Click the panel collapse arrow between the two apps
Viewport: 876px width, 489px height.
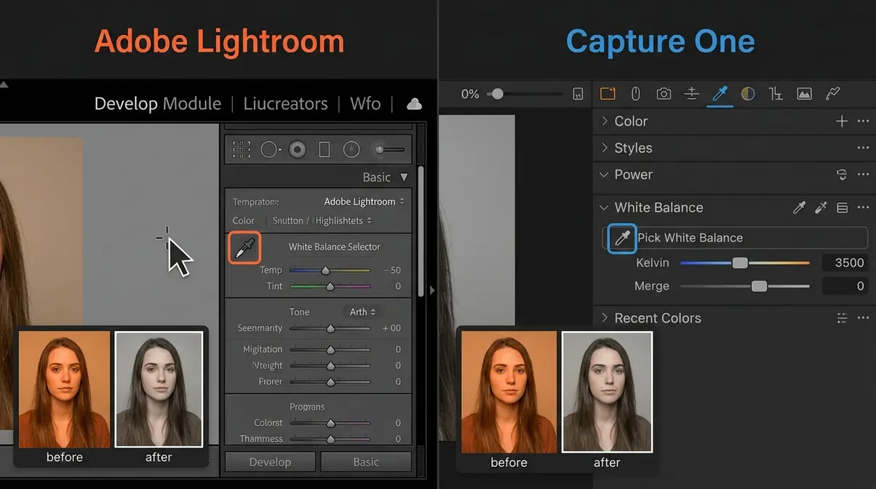pyautogui.click(x=432, y=290)
